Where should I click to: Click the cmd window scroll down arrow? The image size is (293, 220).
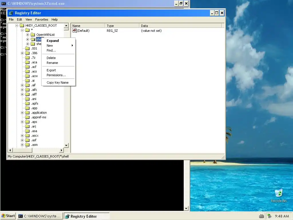(186, 209)
